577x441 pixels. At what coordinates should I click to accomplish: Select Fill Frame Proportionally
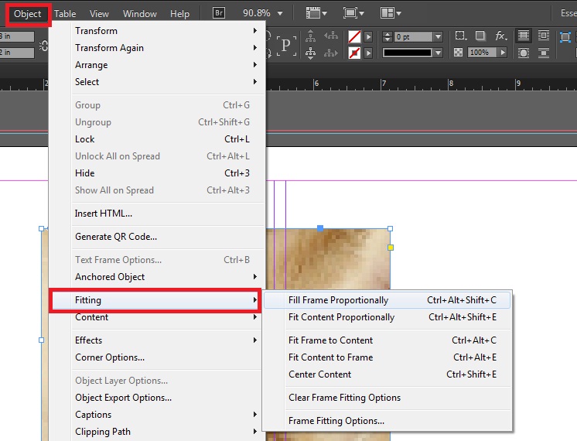click(x=388, y=300)
